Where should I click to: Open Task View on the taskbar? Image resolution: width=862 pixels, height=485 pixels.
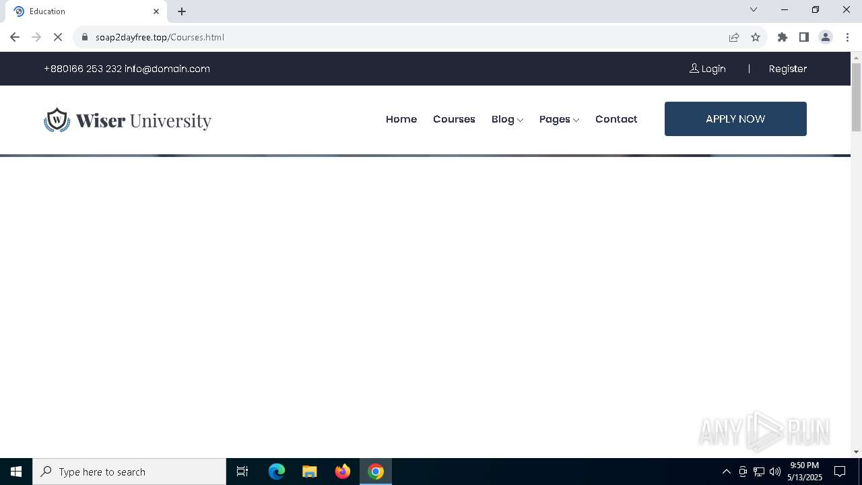coord(242,472)
